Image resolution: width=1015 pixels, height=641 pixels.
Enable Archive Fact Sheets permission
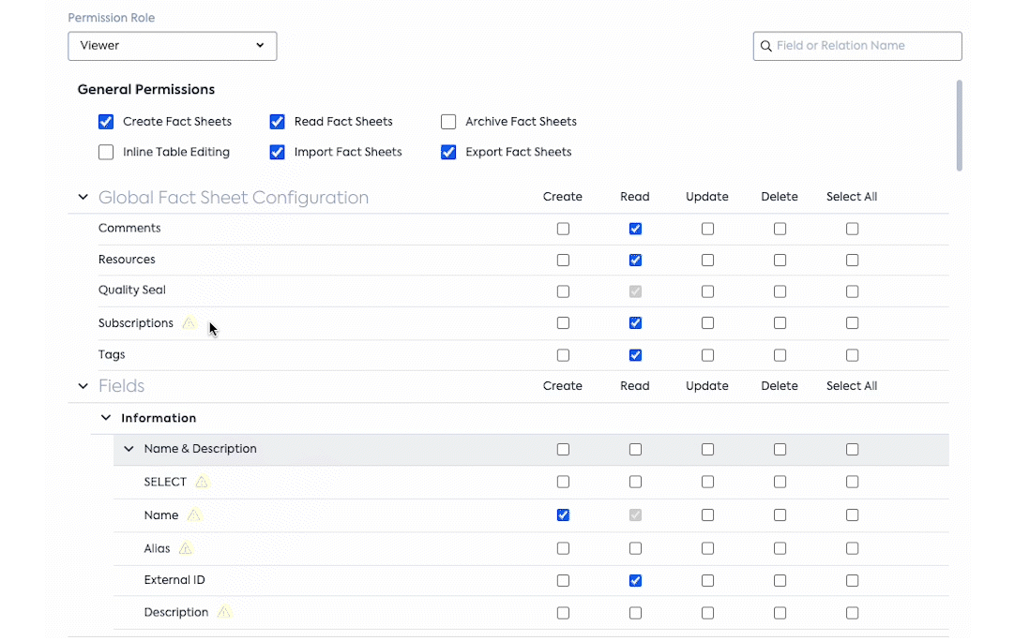pos(448,122)
